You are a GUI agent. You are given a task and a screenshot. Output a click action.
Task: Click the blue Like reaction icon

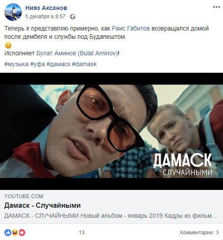[x=8, y=233]
